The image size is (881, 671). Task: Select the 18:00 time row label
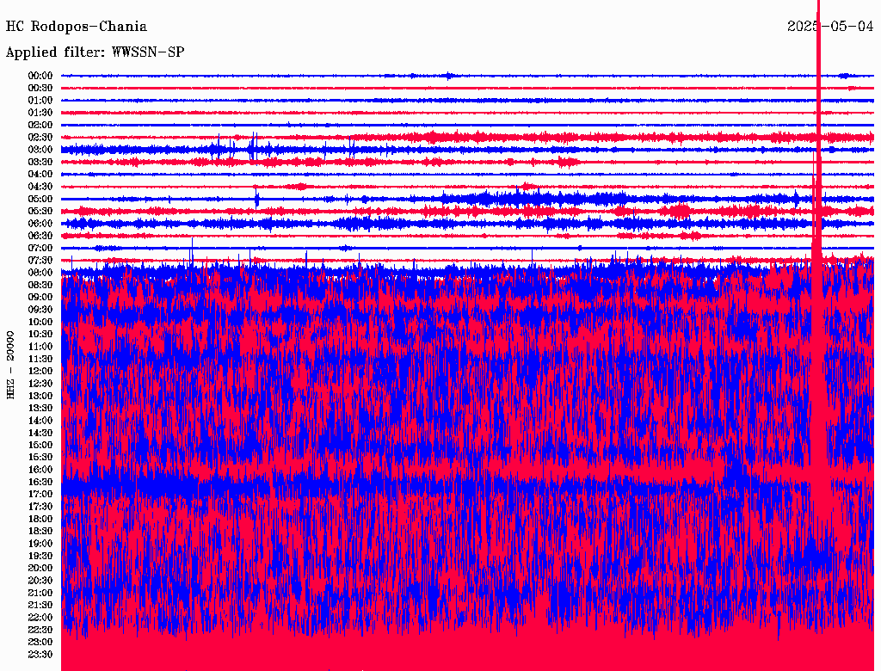pyautogui.click(x=40, y=519)
